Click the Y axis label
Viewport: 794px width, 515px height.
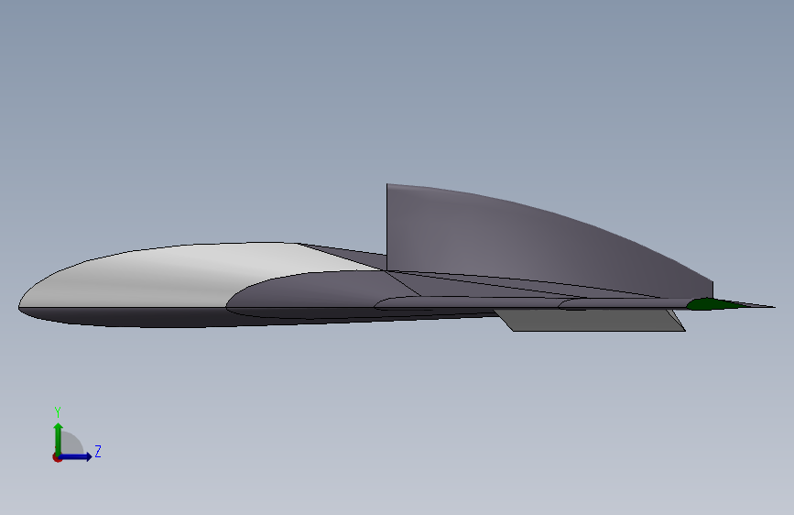coord(58,412)
